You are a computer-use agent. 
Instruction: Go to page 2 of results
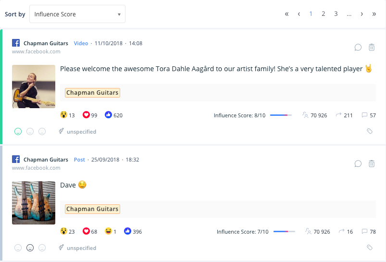click(x=323, y=14)
